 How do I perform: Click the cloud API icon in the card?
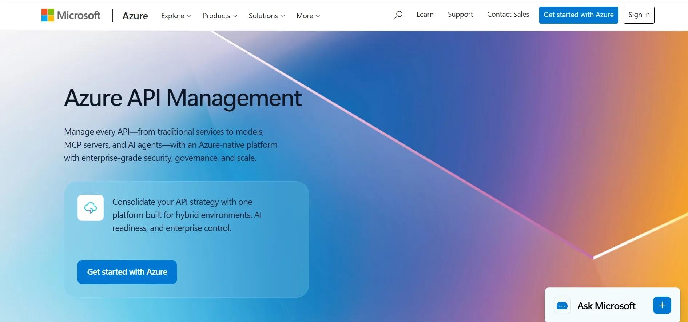coord(91,208)
